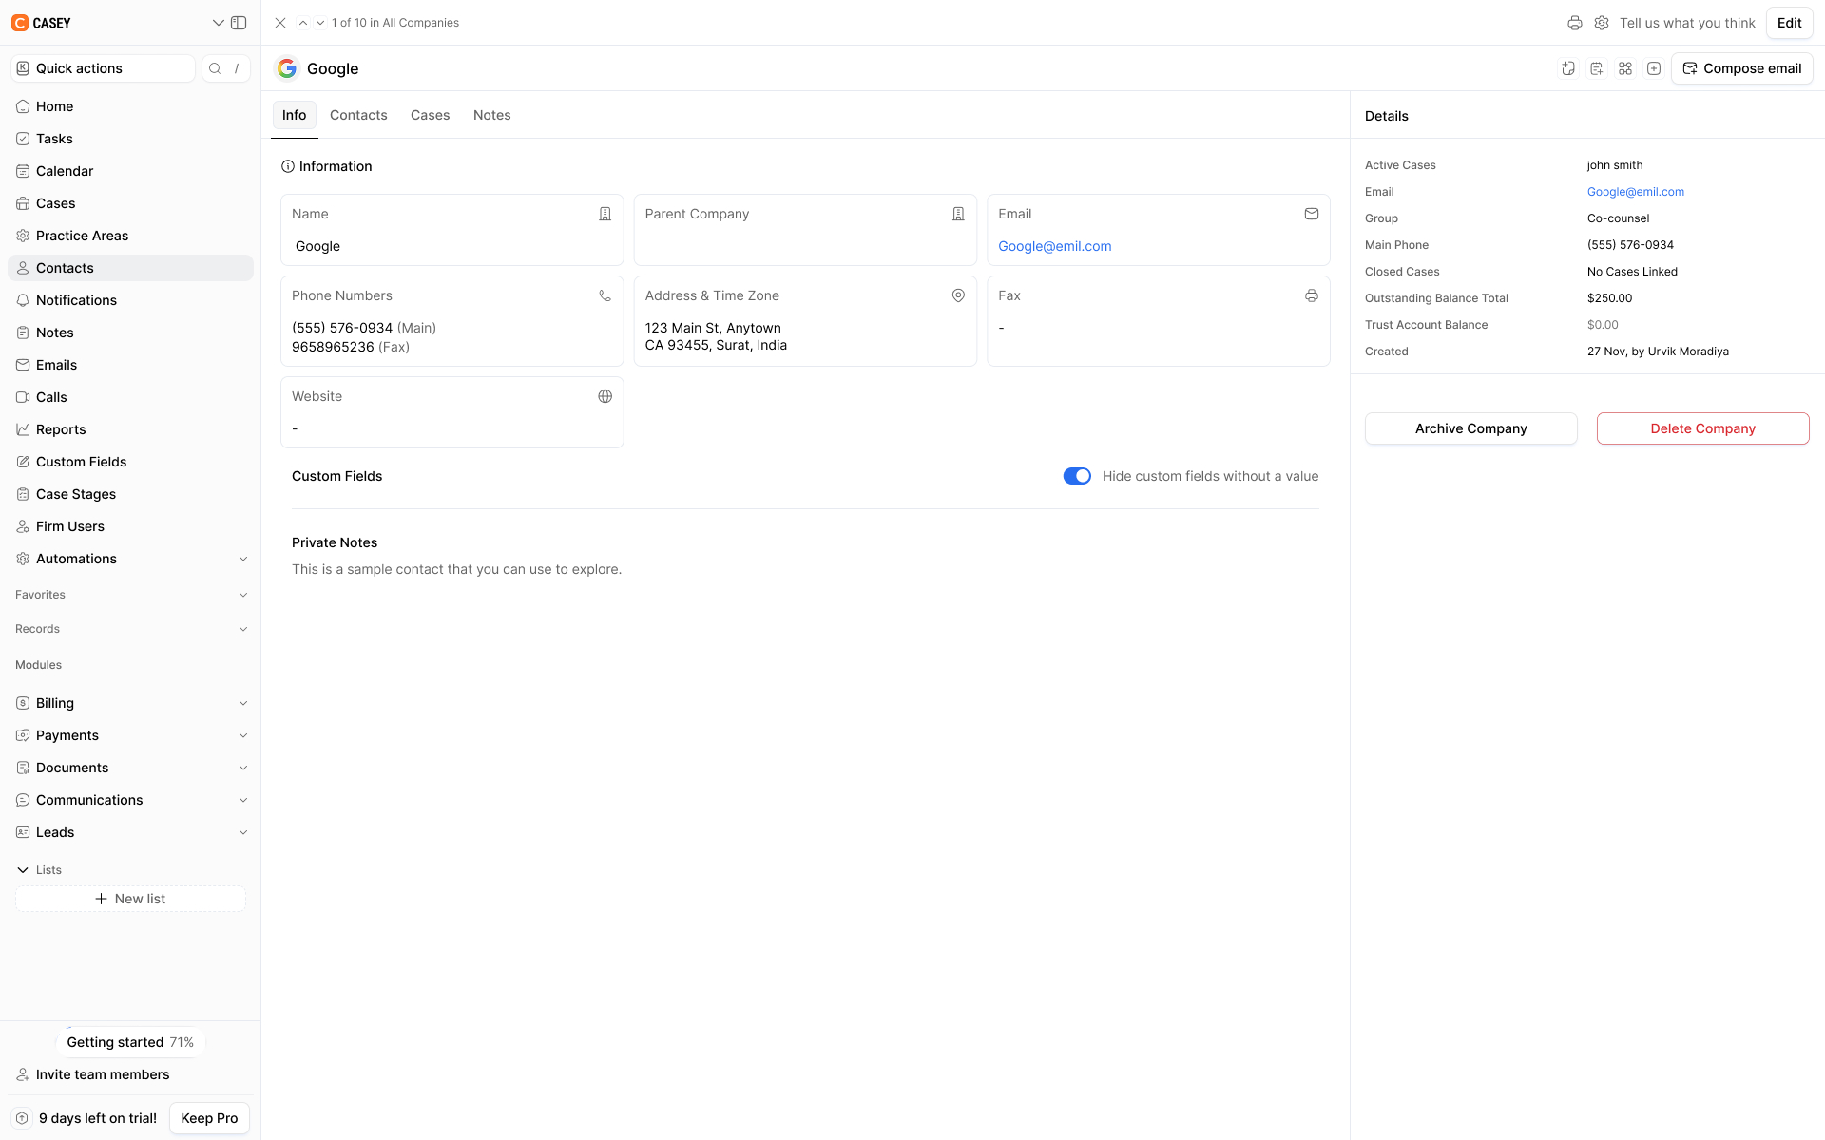The width and height of the screenshot is (1825, 1140).
Task: Click the location pin in Address card
Action: point(958,295)
